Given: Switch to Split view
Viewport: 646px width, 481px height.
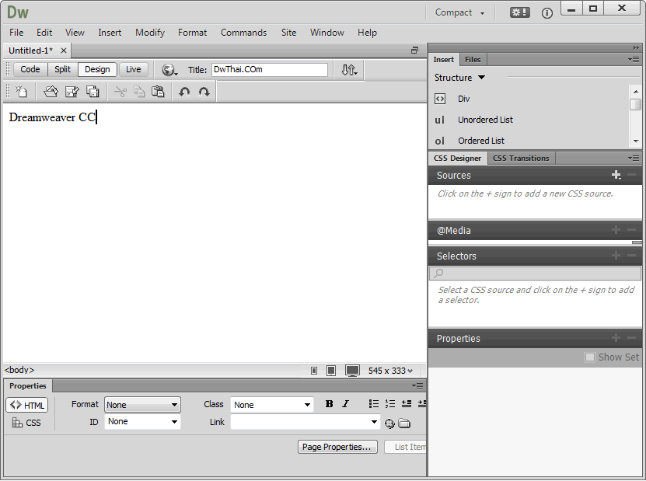Looking at the screenshot, I should point(63,69).
